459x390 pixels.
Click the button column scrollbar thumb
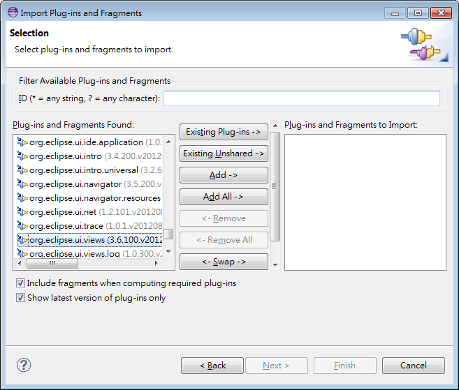tap(275, 186)
